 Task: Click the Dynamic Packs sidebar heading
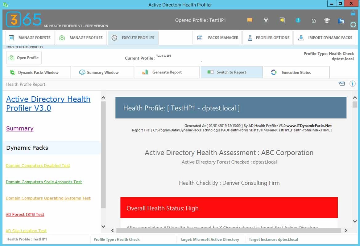coord(27,148)
